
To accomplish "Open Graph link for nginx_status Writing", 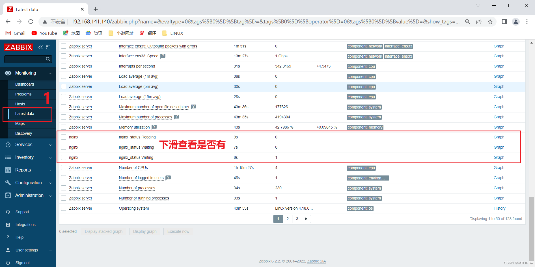I will pyautogui.click(x=499, y=157).
